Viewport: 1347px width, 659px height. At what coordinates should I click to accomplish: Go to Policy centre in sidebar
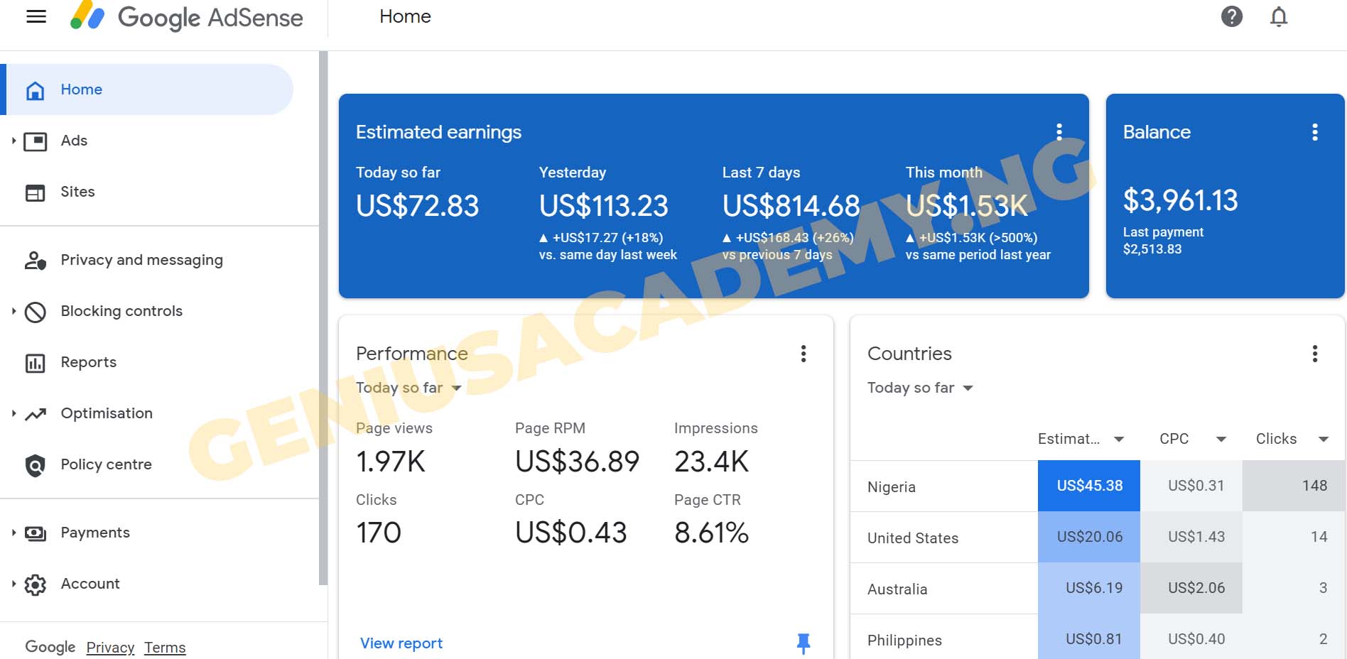pos(106,464)
